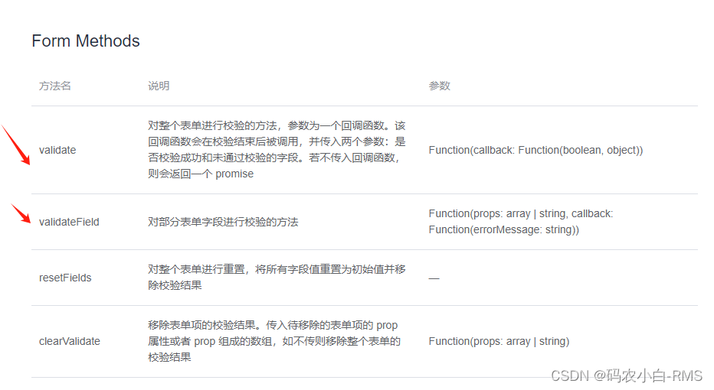Click 'Function(callback: Function(boolean, object))' parameter cell
Image resolution: width=714 pixels, height=390 pixels.
(535, 150)
